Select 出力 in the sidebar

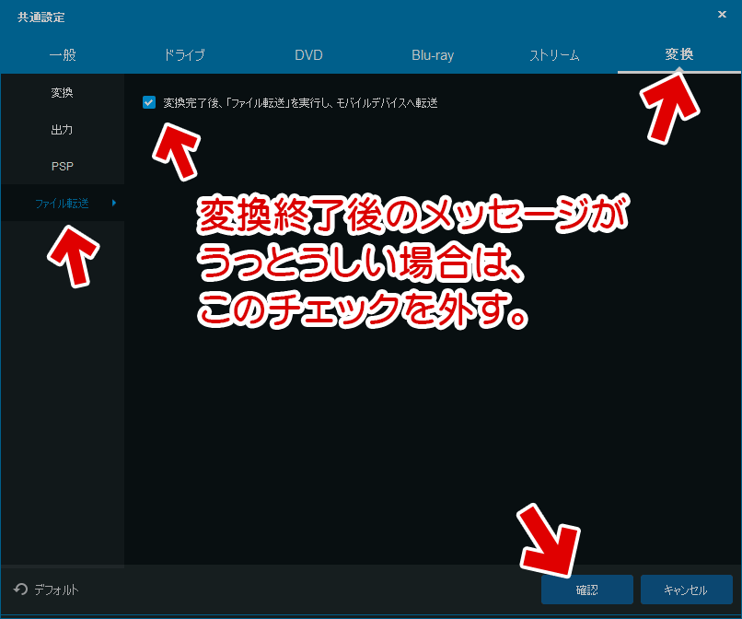pyautogui.click(x=62, y=129)
